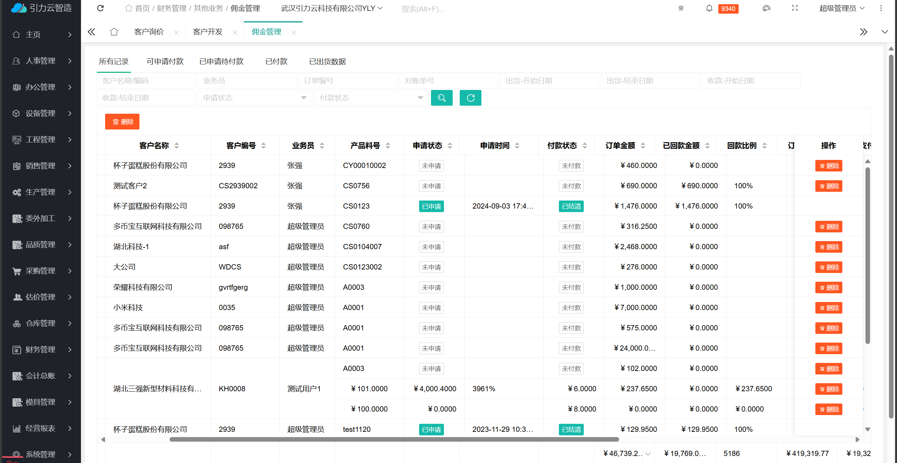Click the green search magnifier button
The width and height of the screenshot is (897, 463).
(441, 98)
